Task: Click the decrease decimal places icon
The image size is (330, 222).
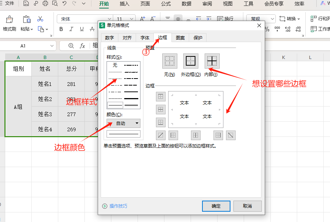Action: [x=298, y=29]
